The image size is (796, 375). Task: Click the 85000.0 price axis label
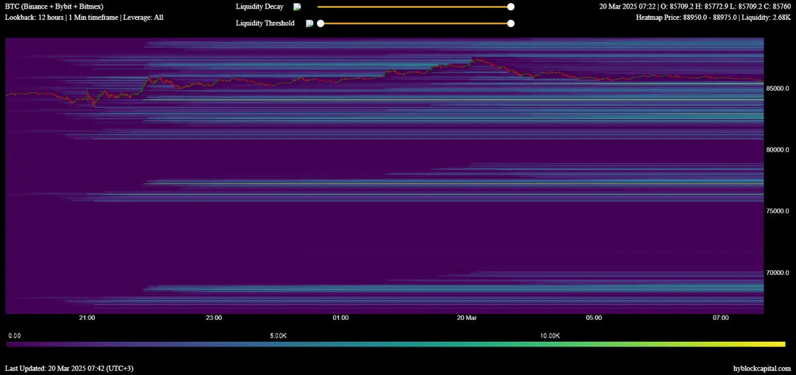tap(777, 88)
